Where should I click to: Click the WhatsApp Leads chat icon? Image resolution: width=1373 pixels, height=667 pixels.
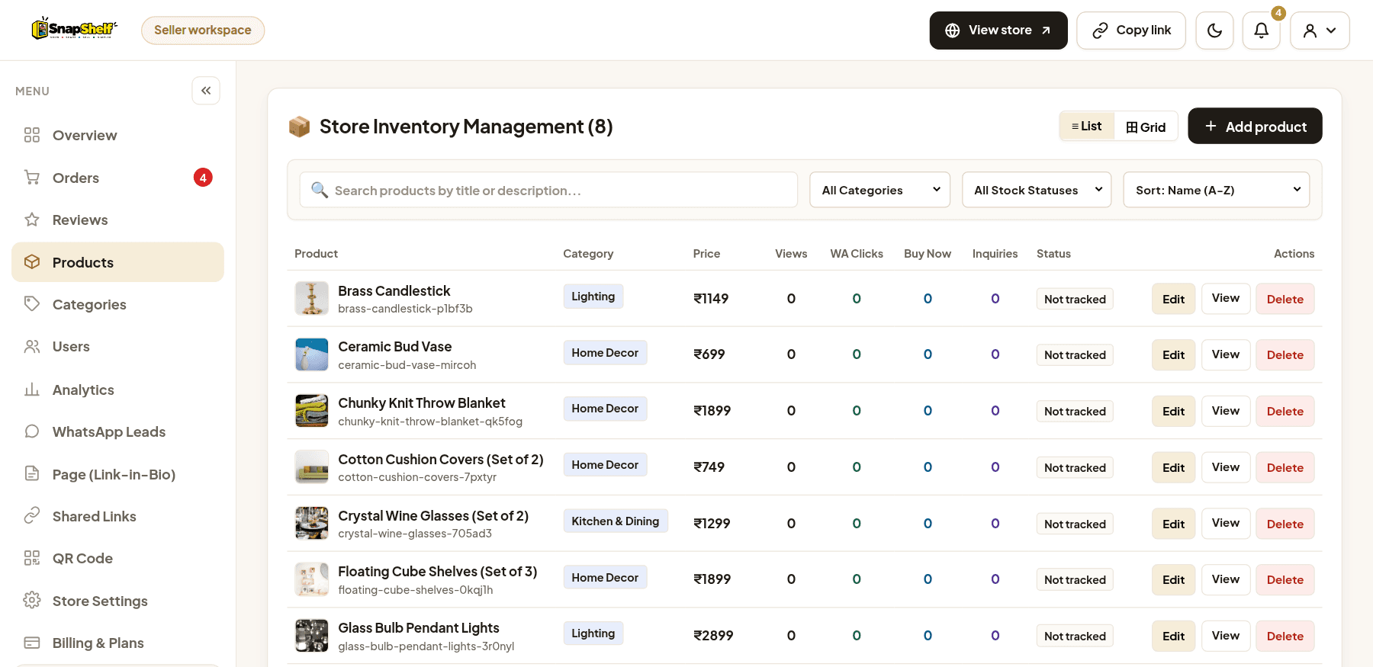(32, 431)
